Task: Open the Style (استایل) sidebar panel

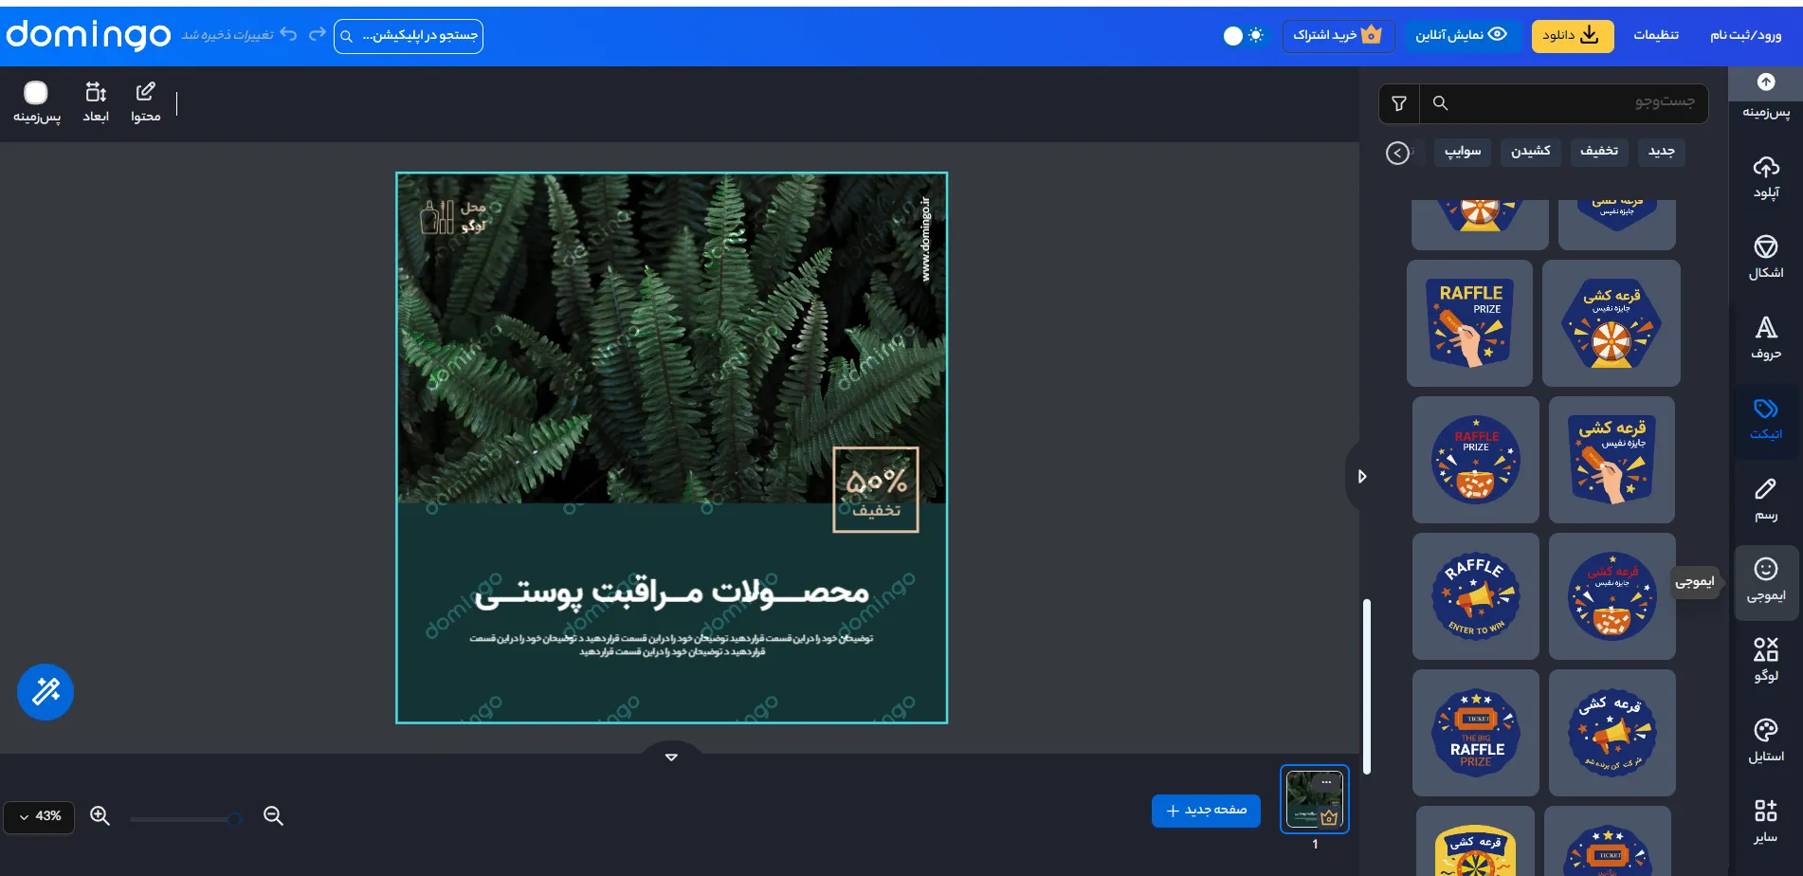Action: pyautogui.click(x=1765, y=741)
